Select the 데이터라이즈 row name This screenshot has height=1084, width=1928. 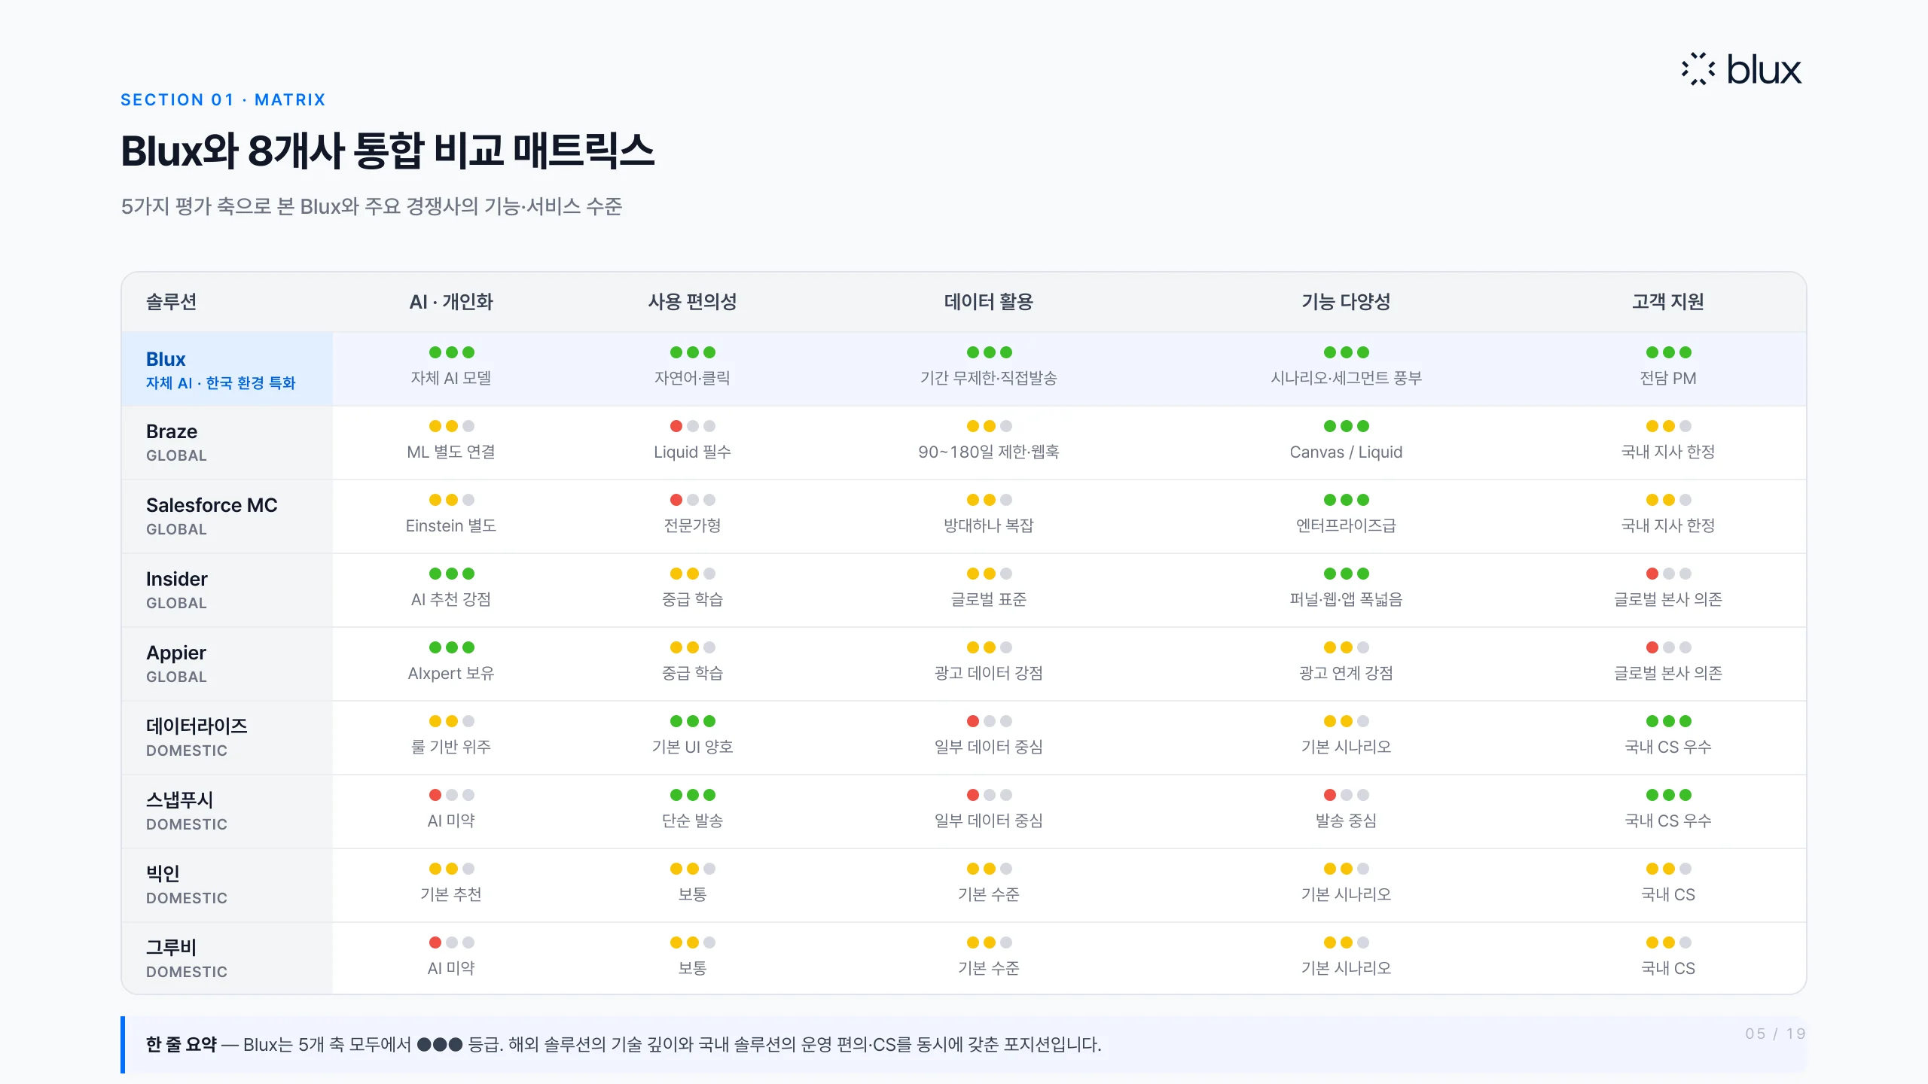pos(197,726)
